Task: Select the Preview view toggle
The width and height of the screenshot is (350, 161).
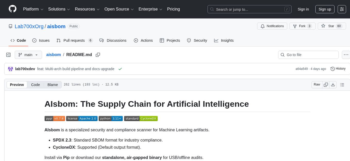Action: coord(17,85)
